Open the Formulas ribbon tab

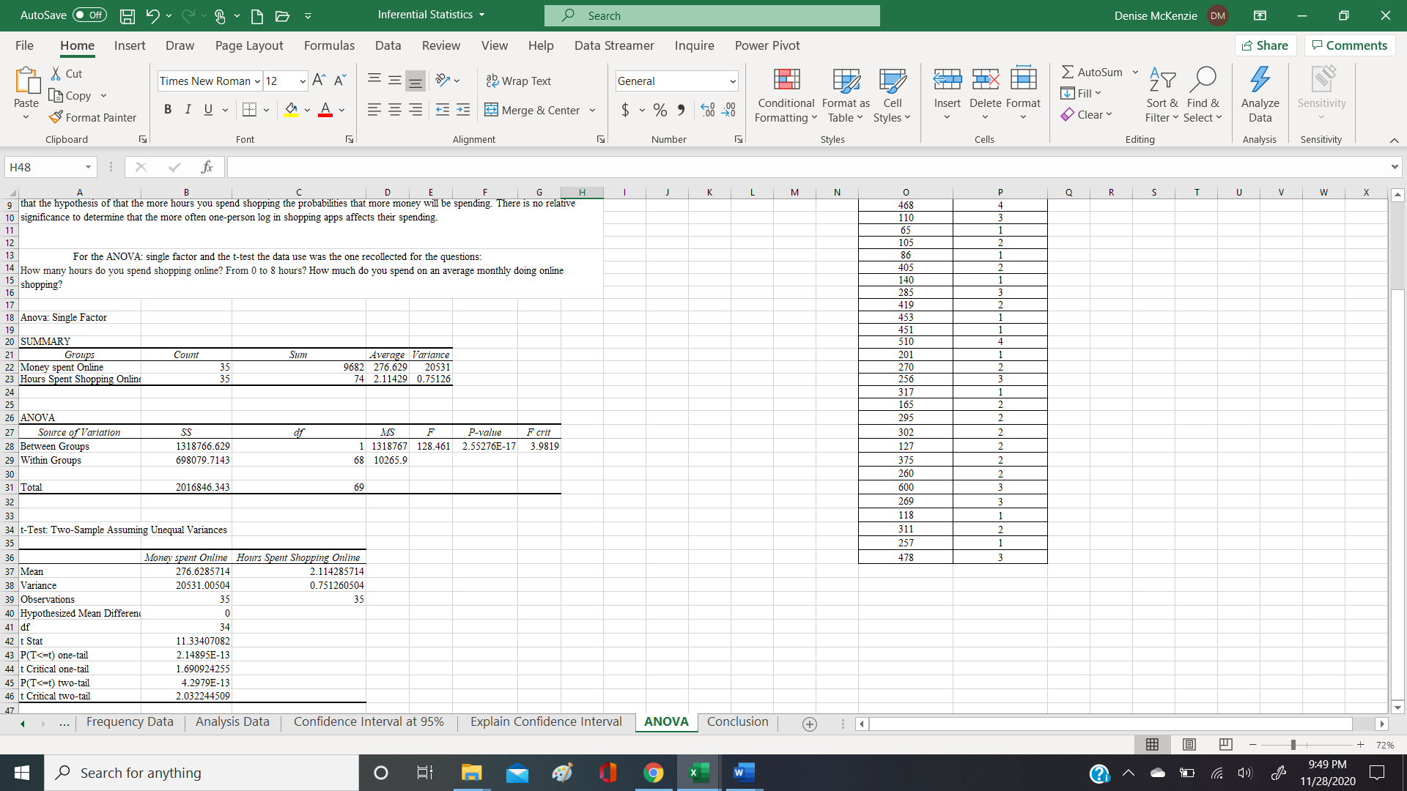click(x=329, y=45)
